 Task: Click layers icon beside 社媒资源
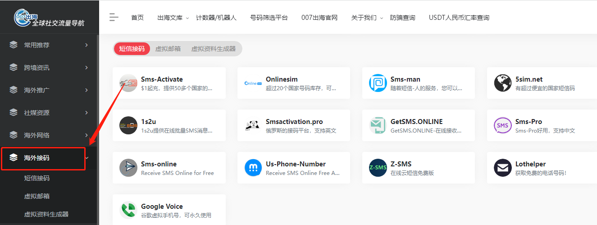pos(14,113)
